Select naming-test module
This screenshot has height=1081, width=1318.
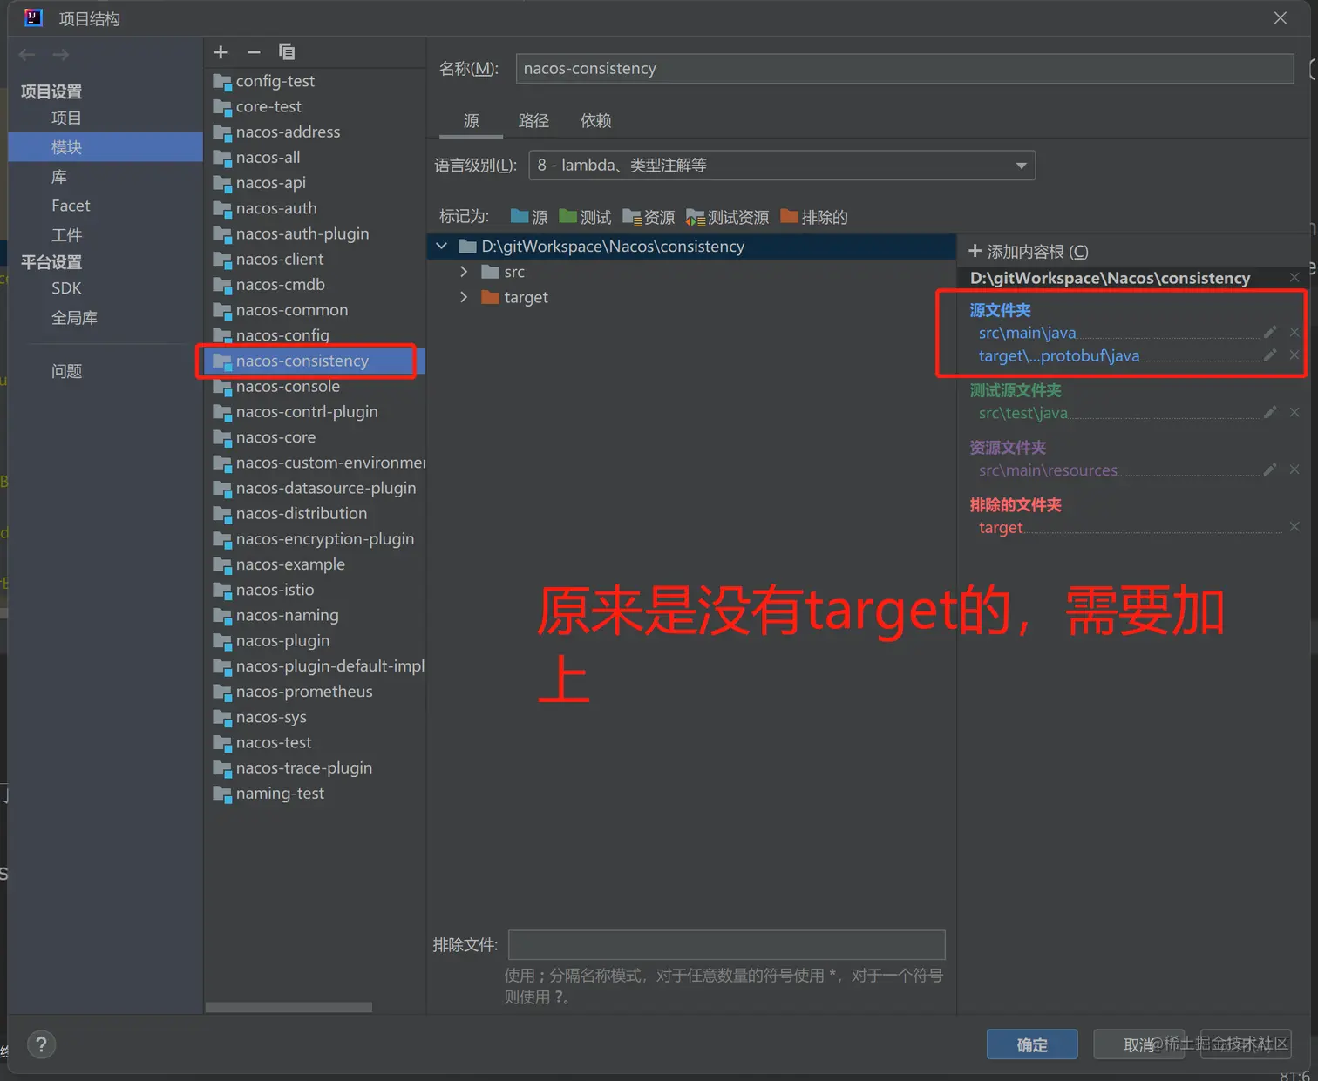pyautogui.click(x=280, y=794)
